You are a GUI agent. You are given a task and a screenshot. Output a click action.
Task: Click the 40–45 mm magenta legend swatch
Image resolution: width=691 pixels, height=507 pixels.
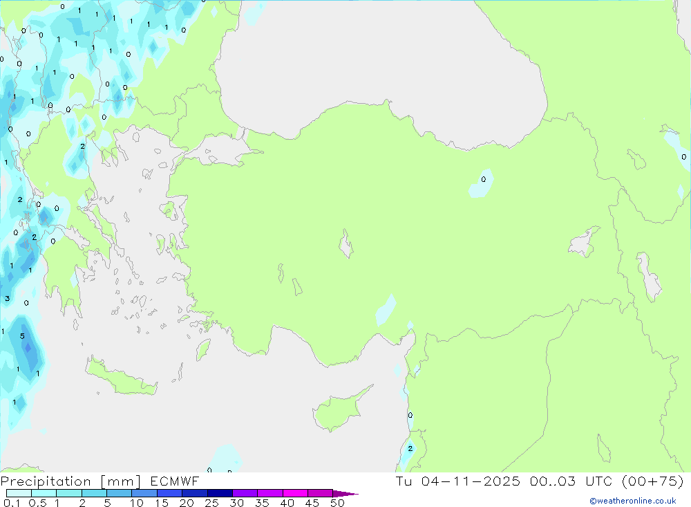point(295,493)
